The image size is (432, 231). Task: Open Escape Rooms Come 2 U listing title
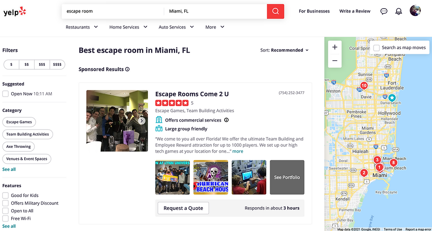192,94
